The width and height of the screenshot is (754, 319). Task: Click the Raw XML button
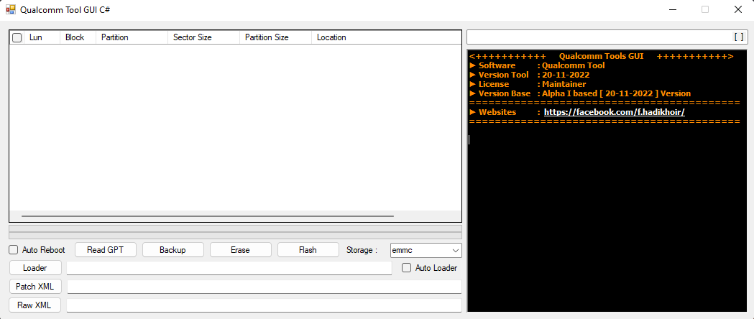pyautogui.click(x=35, y=305)
